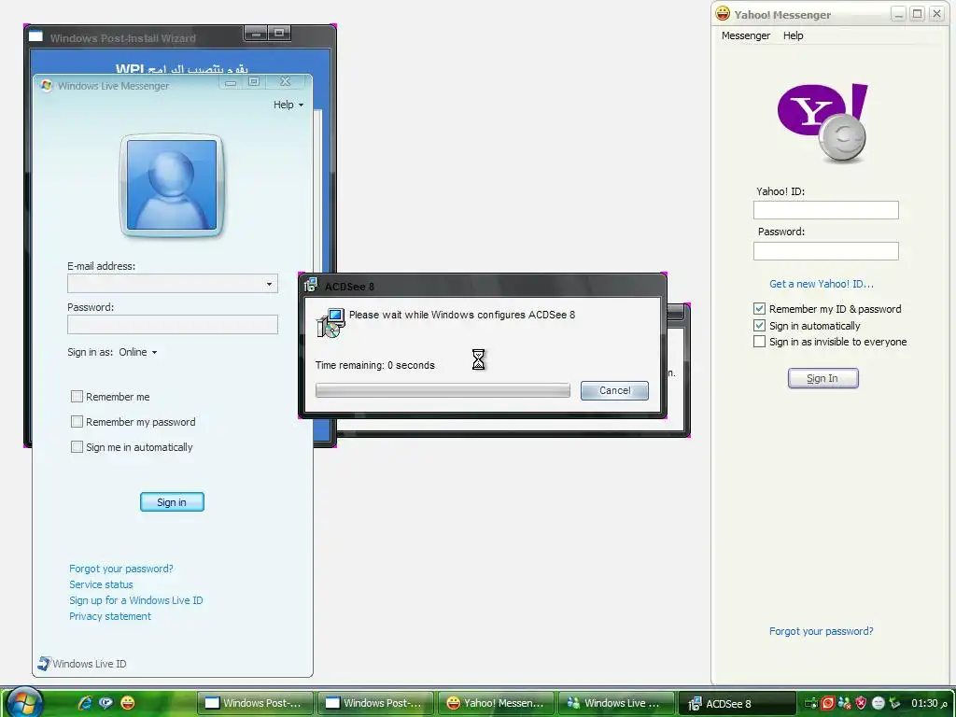Switch to Yahoo! Messenger taskbar button
The image size is (956, 717).
click(x=497, y=703)
